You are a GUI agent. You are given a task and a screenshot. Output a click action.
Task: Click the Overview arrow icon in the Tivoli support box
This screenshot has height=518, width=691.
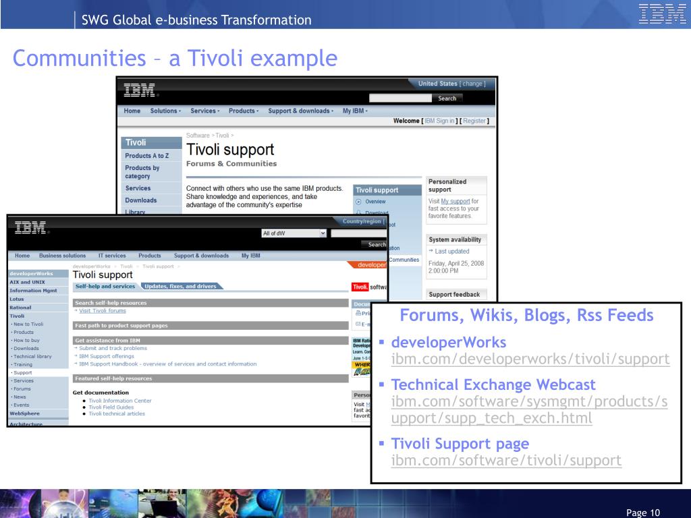(x=359, y=202)
